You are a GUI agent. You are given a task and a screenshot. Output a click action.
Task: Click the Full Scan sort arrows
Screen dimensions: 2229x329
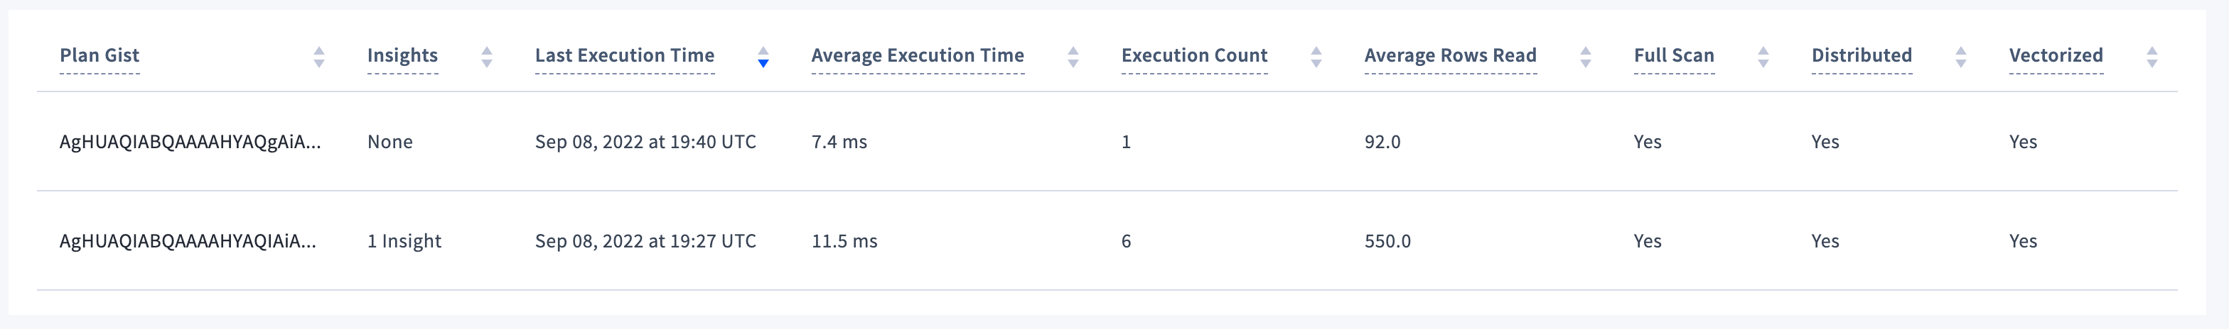1763,57
